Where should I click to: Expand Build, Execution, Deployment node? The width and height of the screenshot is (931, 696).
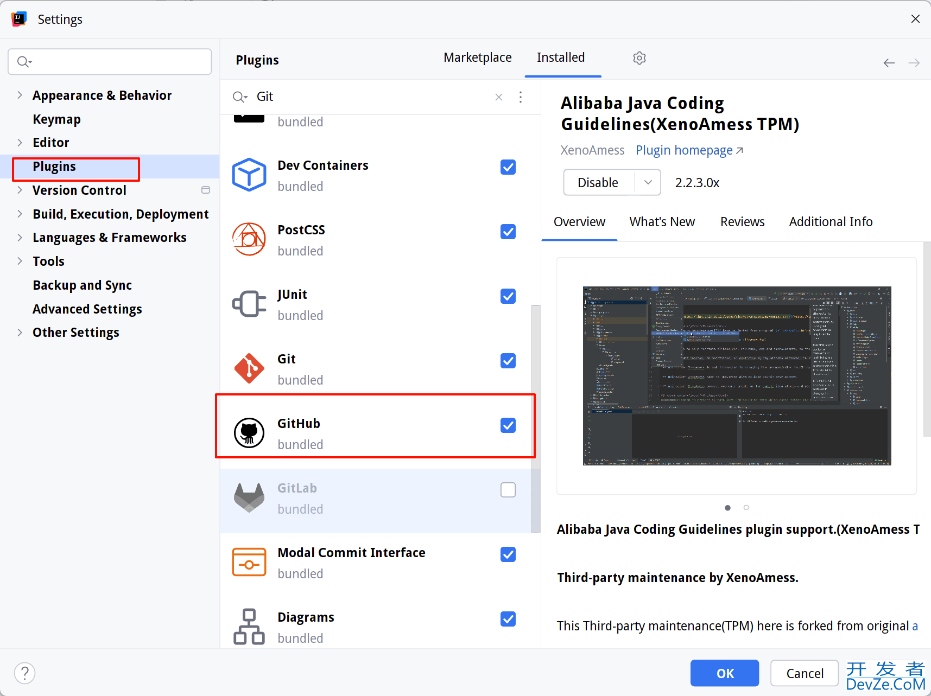[20, 214]
